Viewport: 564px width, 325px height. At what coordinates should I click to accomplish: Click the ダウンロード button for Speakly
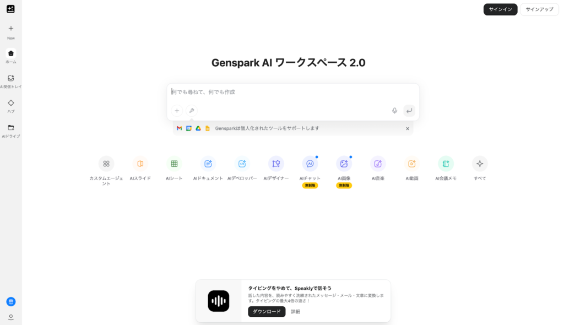[x=267, y=312]
